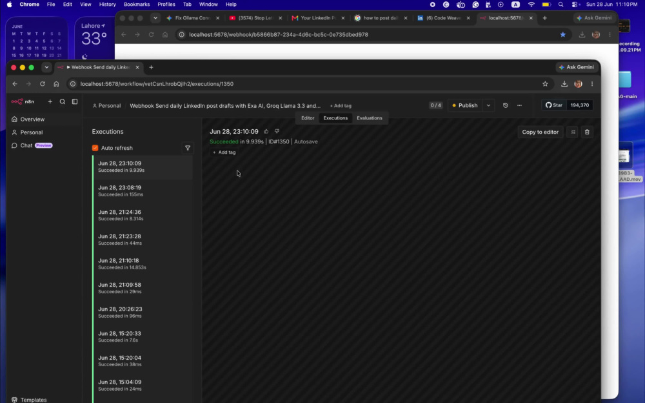Click icon left of trash button
645x403 pixels.
(573, 132)
